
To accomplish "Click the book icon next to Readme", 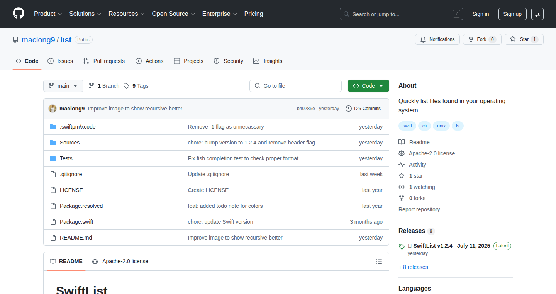I will (x=402, y=142).
